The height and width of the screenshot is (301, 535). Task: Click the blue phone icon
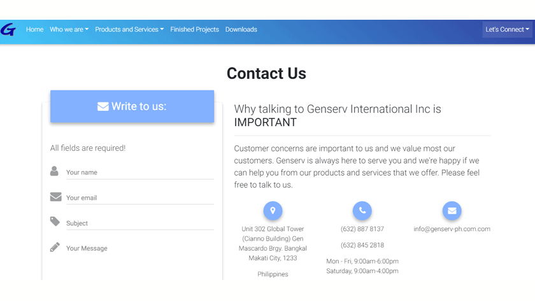[362, 211]
